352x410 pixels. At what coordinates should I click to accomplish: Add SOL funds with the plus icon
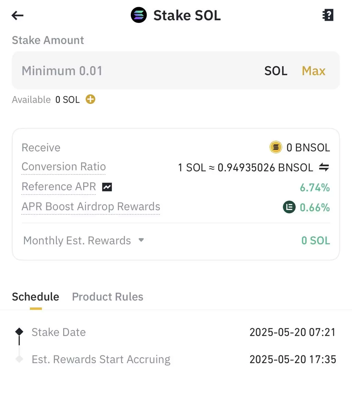point(90,100)
